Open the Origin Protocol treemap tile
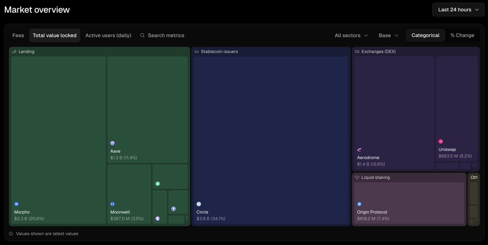Viewport: 488px width, 245px height. 409,203
